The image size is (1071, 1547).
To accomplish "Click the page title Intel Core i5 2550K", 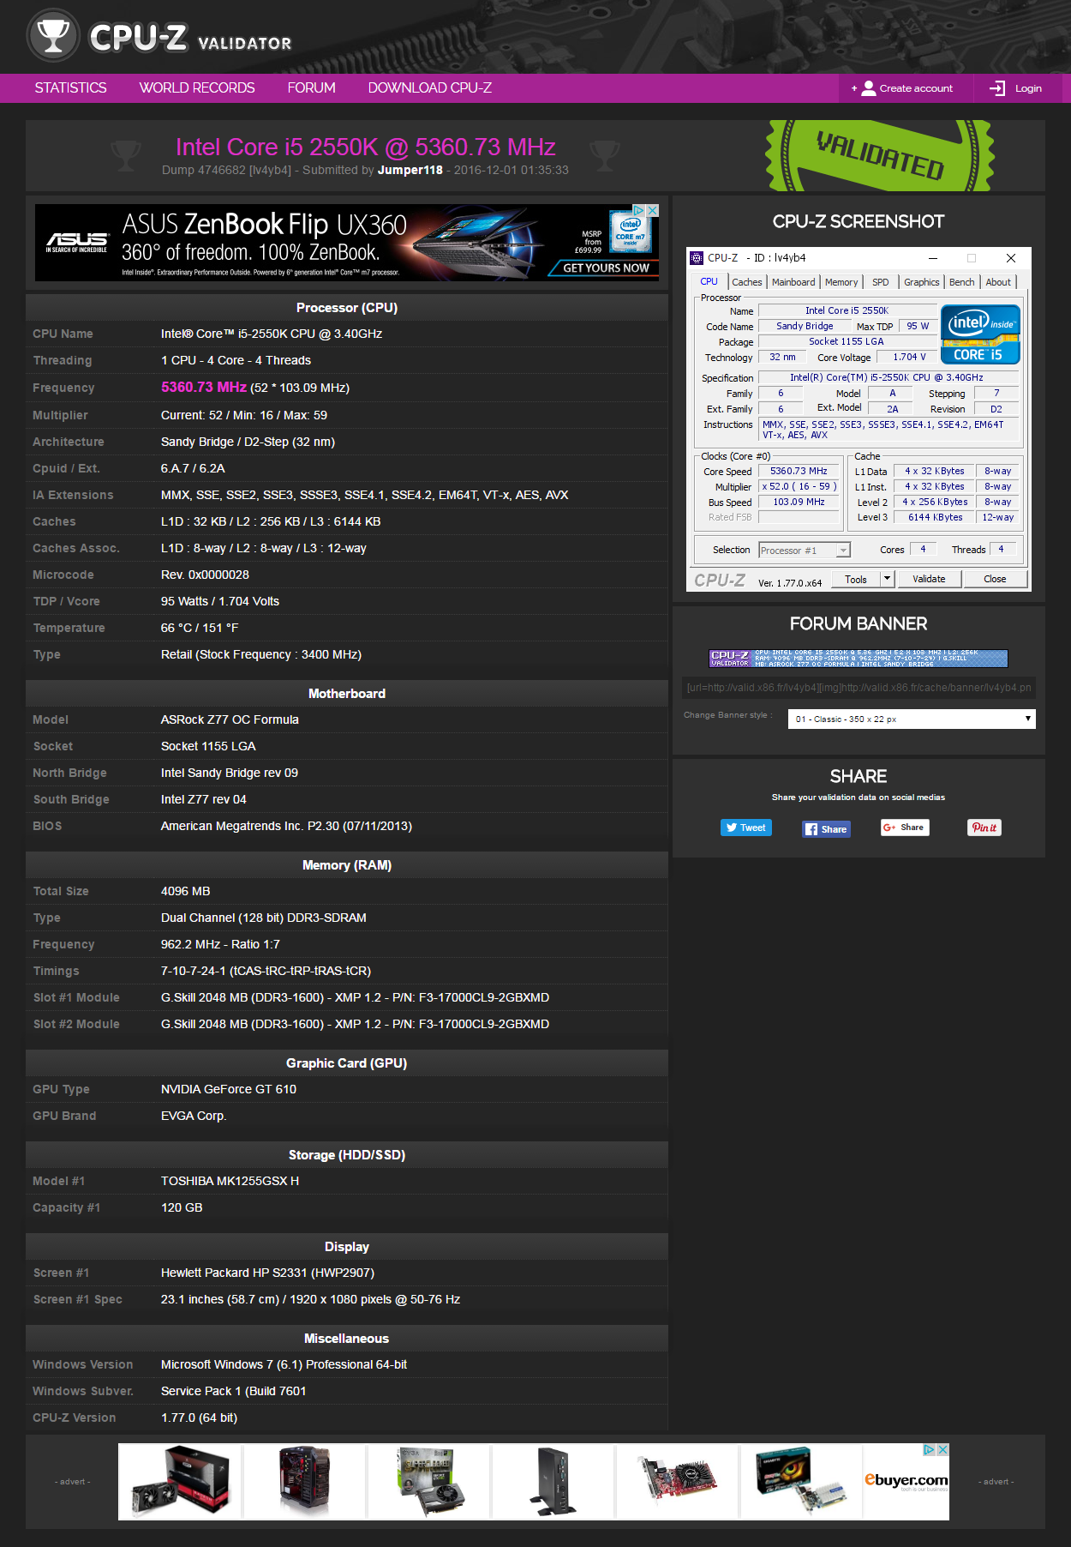I will [366, 147].
